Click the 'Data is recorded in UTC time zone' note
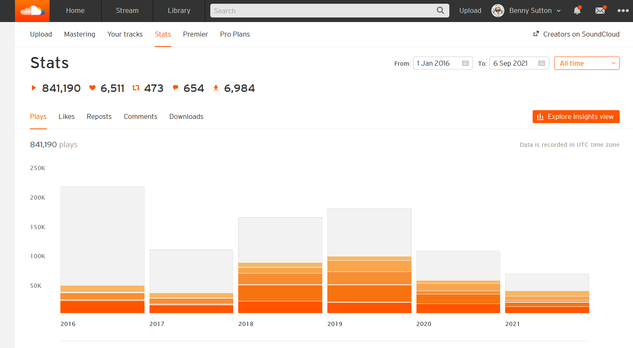The width and height of the screenshot is (633, 348). 569,145
